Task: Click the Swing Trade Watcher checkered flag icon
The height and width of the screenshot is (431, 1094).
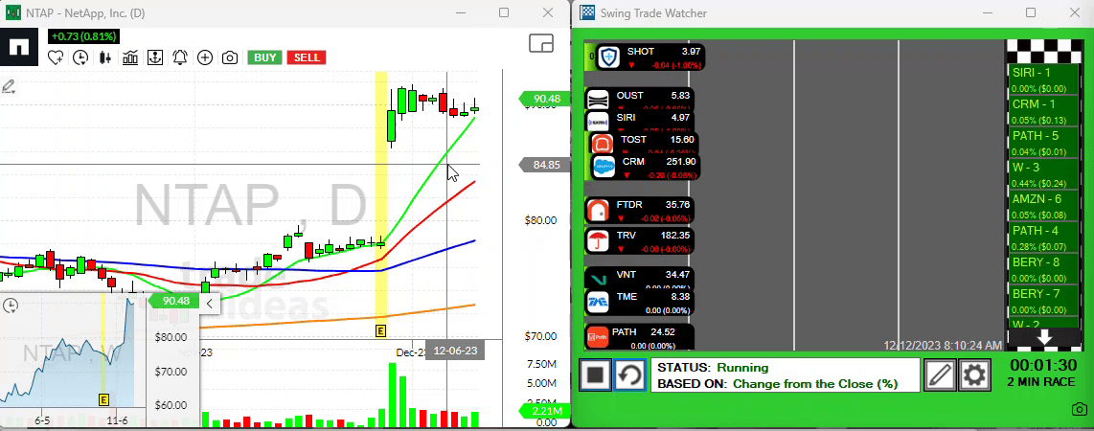Action: 588,12
